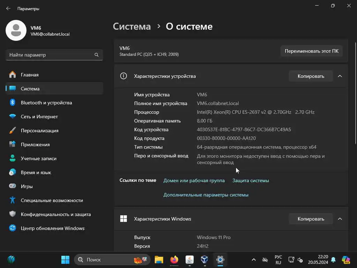Click the device code 4030537E-81BC value
Viewport: 357px width, 268px height.
tap(244, 129)
